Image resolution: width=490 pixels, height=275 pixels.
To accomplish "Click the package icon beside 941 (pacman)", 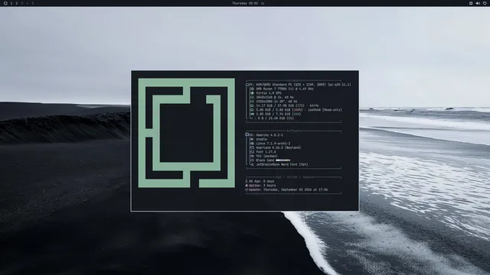I will point(252,156).
